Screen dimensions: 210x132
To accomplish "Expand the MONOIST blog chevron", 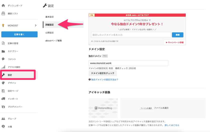I will [x=35, y=25].
